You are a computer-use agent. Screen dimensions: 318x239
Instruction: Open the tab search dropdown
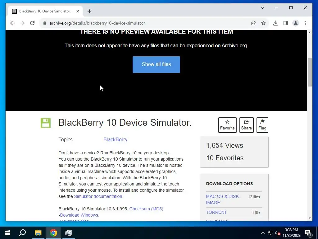click(x=262, y=8)
